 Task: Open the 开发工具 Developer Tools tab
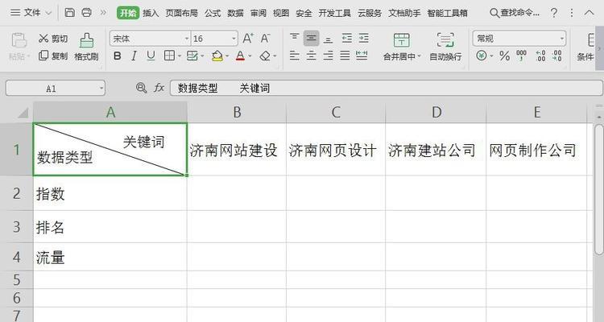tap(335, 13)
